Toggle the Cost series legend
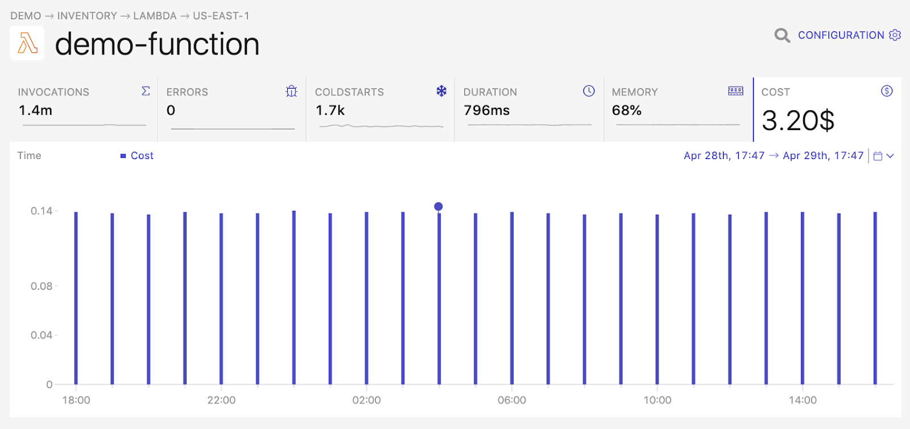The image size is (910, 429). coord(136,156)
